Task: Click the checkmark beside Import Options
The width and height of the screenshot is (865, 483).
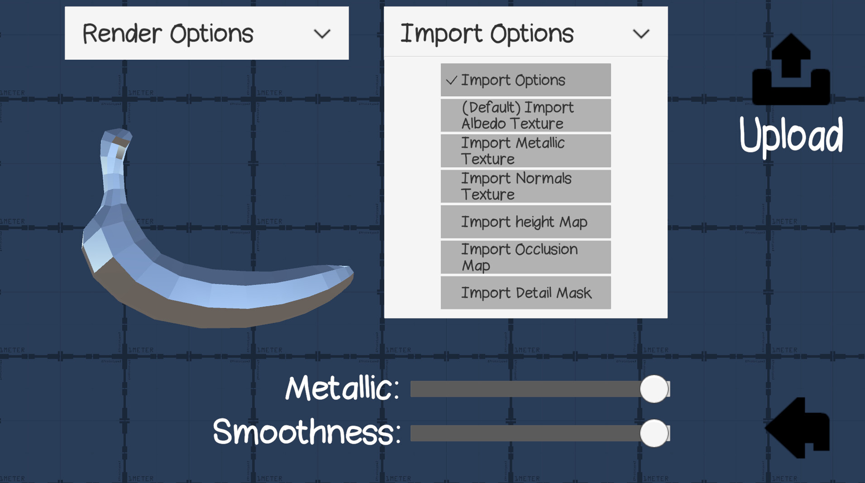Action: pos(451,80)
